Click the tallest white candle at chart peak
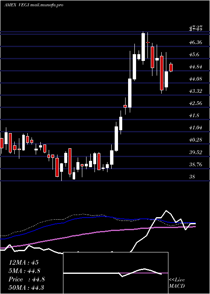This screenshot has width=210, height=294. [143, 47]
